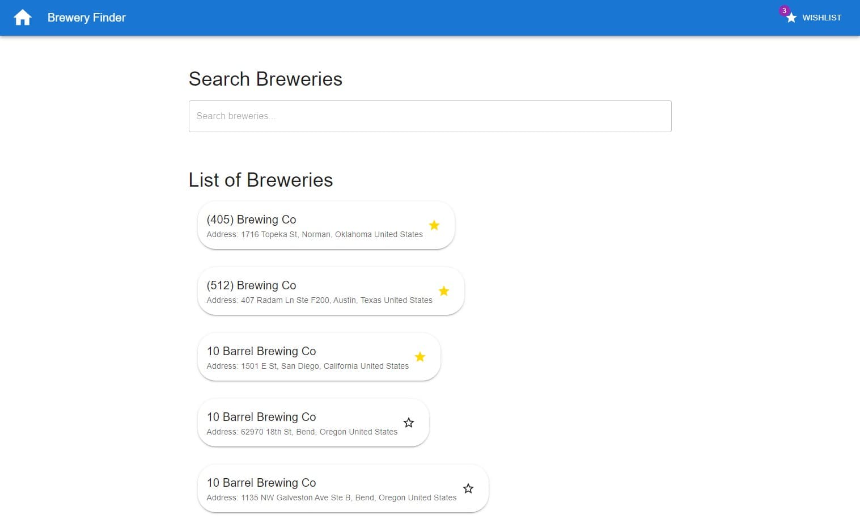Click the wishlist count badge showing 3
This screenshot has width=860, height=527.
784,11
